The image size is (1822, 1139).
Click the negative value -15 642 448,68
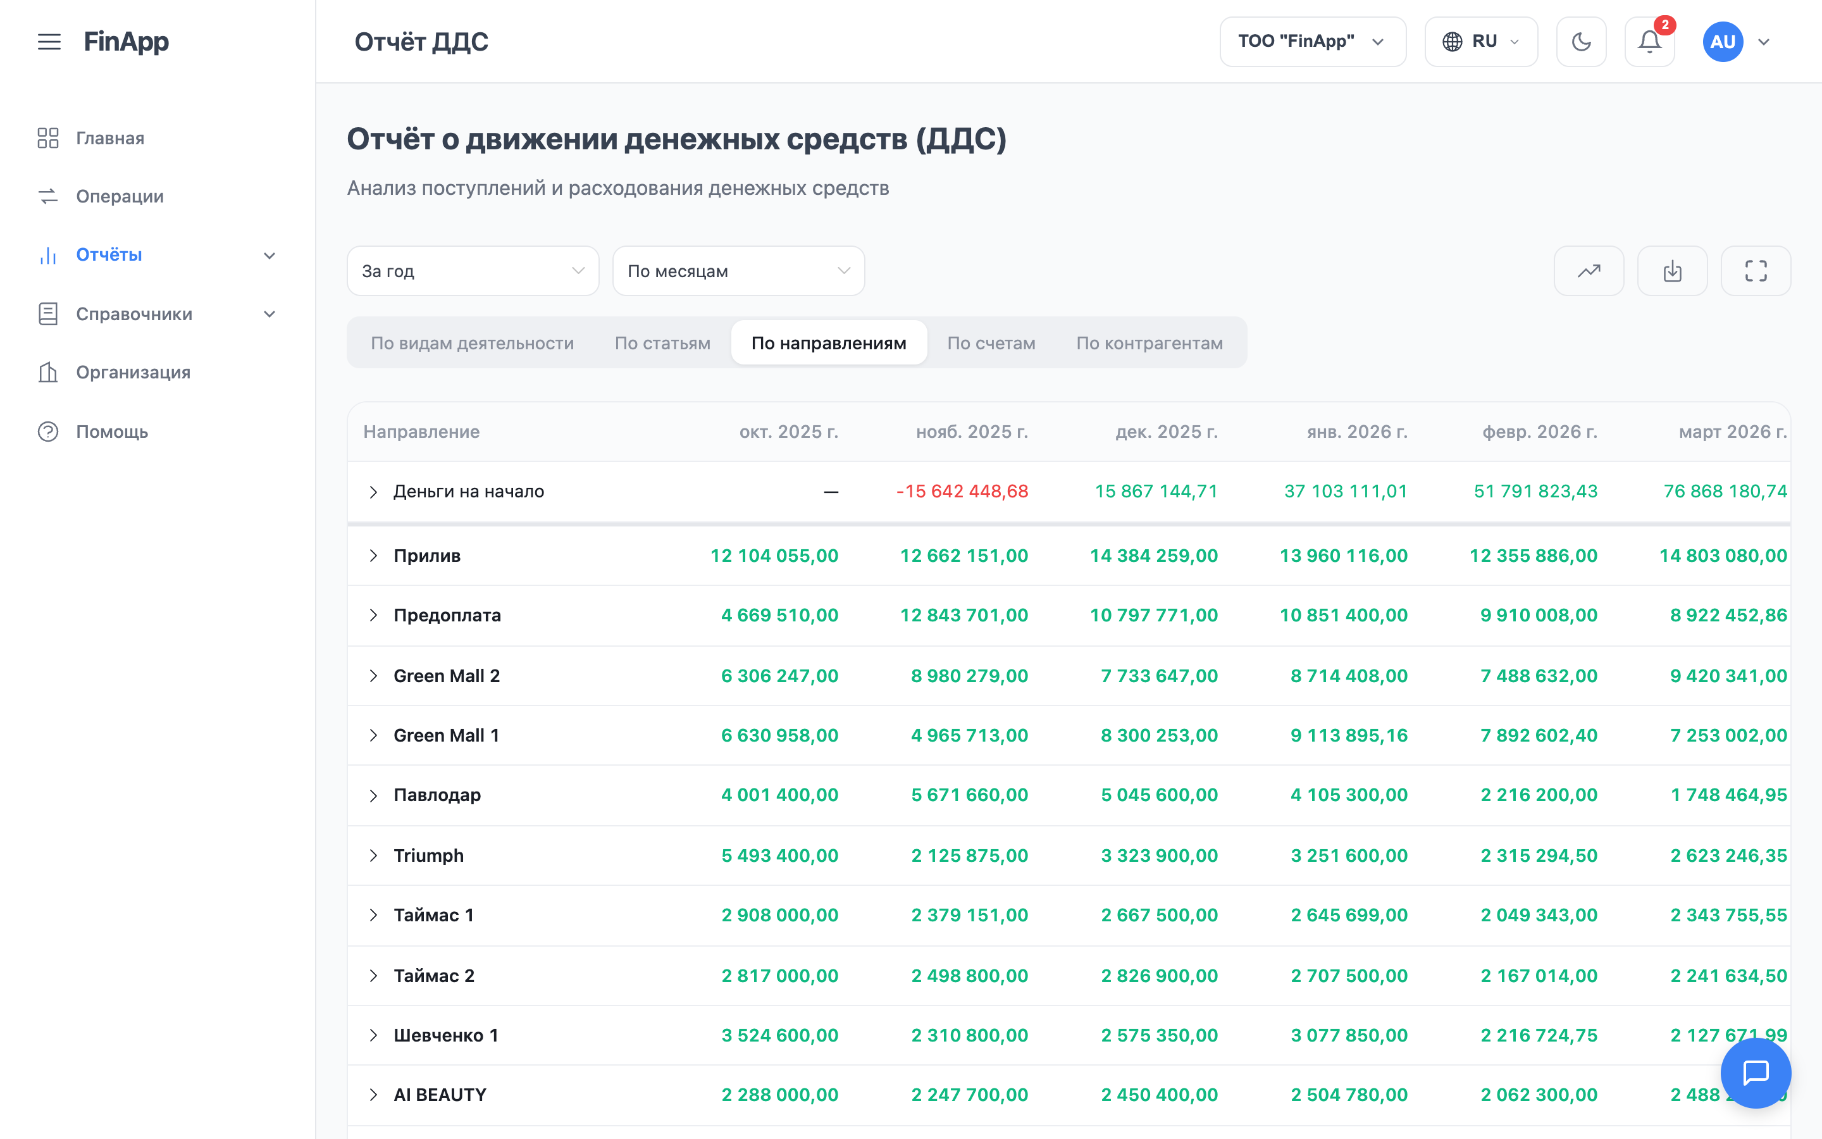click(962, 491)
